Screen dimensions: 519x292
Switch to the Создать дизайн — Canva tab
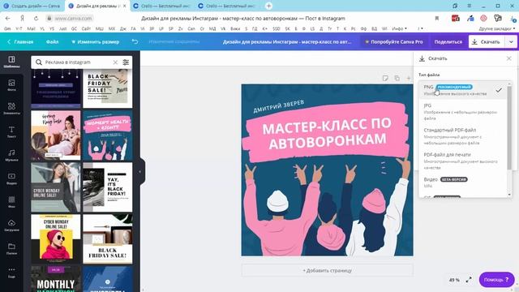coord(32,6)
